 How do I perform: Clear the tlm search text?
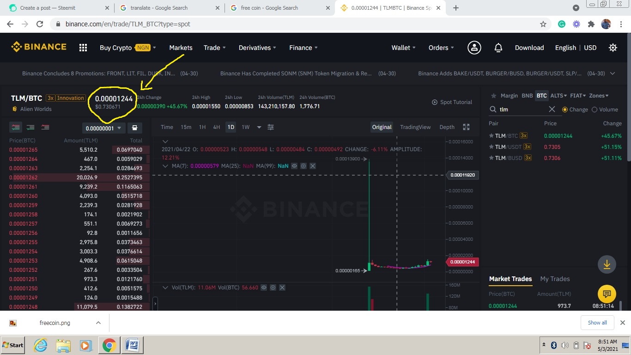coord(552,109)
